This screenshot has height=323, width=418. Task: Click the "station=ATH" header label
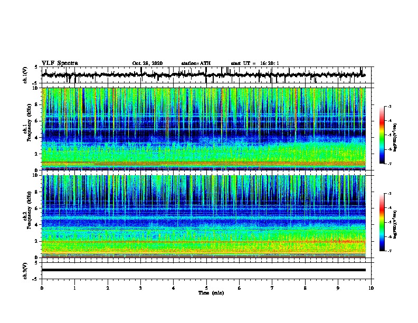(x=196, y=63)
